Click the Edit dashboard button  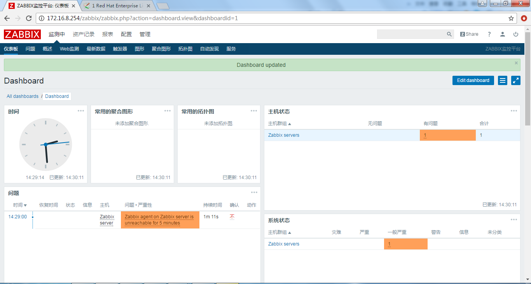point(473,80)
